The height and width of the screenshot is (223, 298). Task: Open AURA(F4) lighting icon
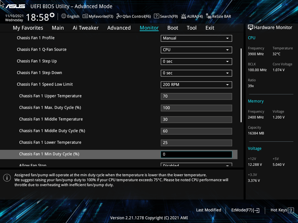pyautogui.click(x=184, y=16)
